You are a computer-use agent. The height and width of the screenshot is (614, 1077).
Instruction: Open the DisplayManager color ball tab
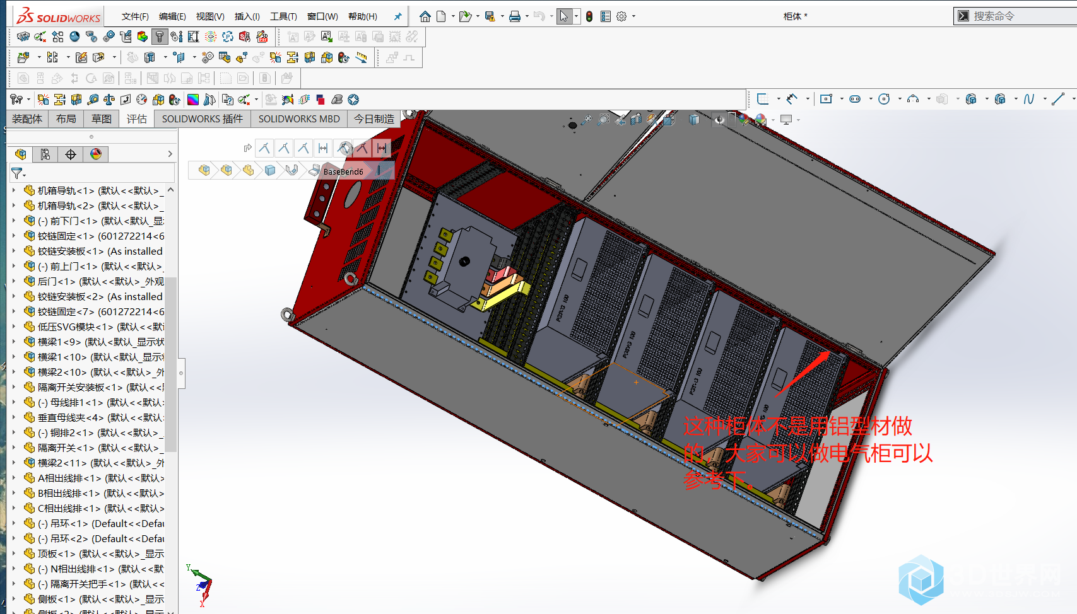[x=96, y=154]
